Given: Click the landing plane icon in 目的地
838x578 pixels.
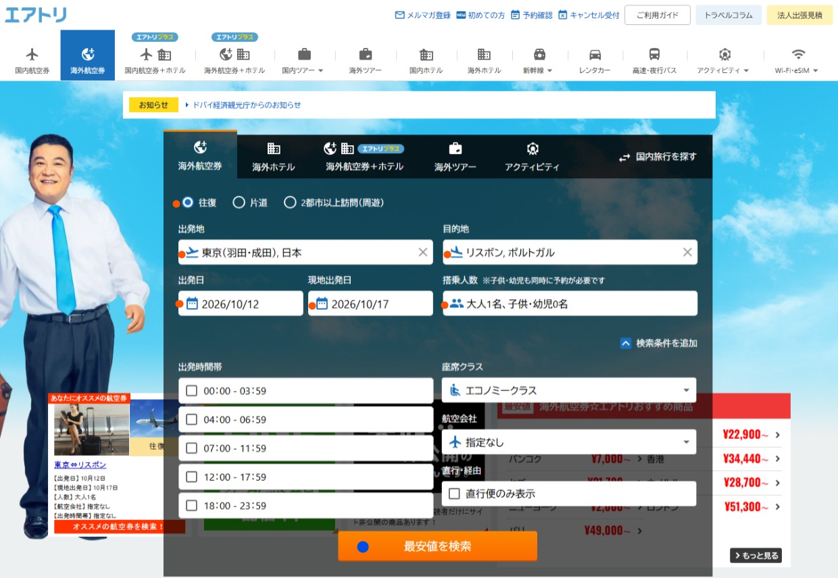Looking at the screenshot, I should pyautogui.click(x=457, y=253).
